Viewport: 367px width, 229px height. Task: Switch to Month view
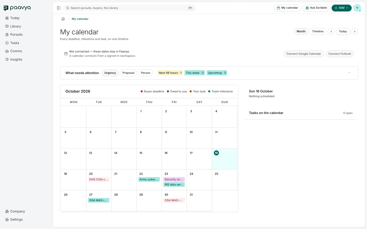click(301, 32)
